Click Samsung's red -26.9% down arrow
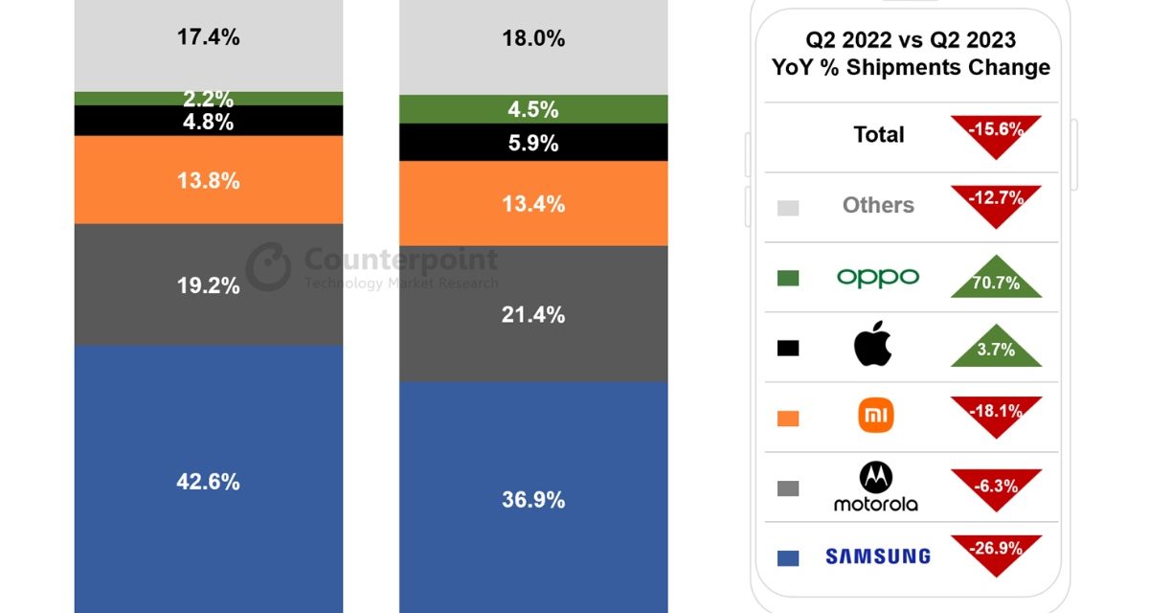1149x613 pixels. (x=996, y=554)
